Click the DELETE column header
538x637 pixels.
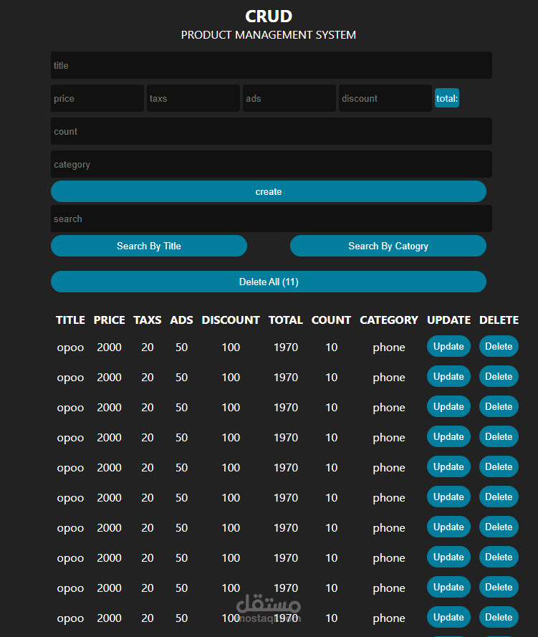tap(499, 320)
